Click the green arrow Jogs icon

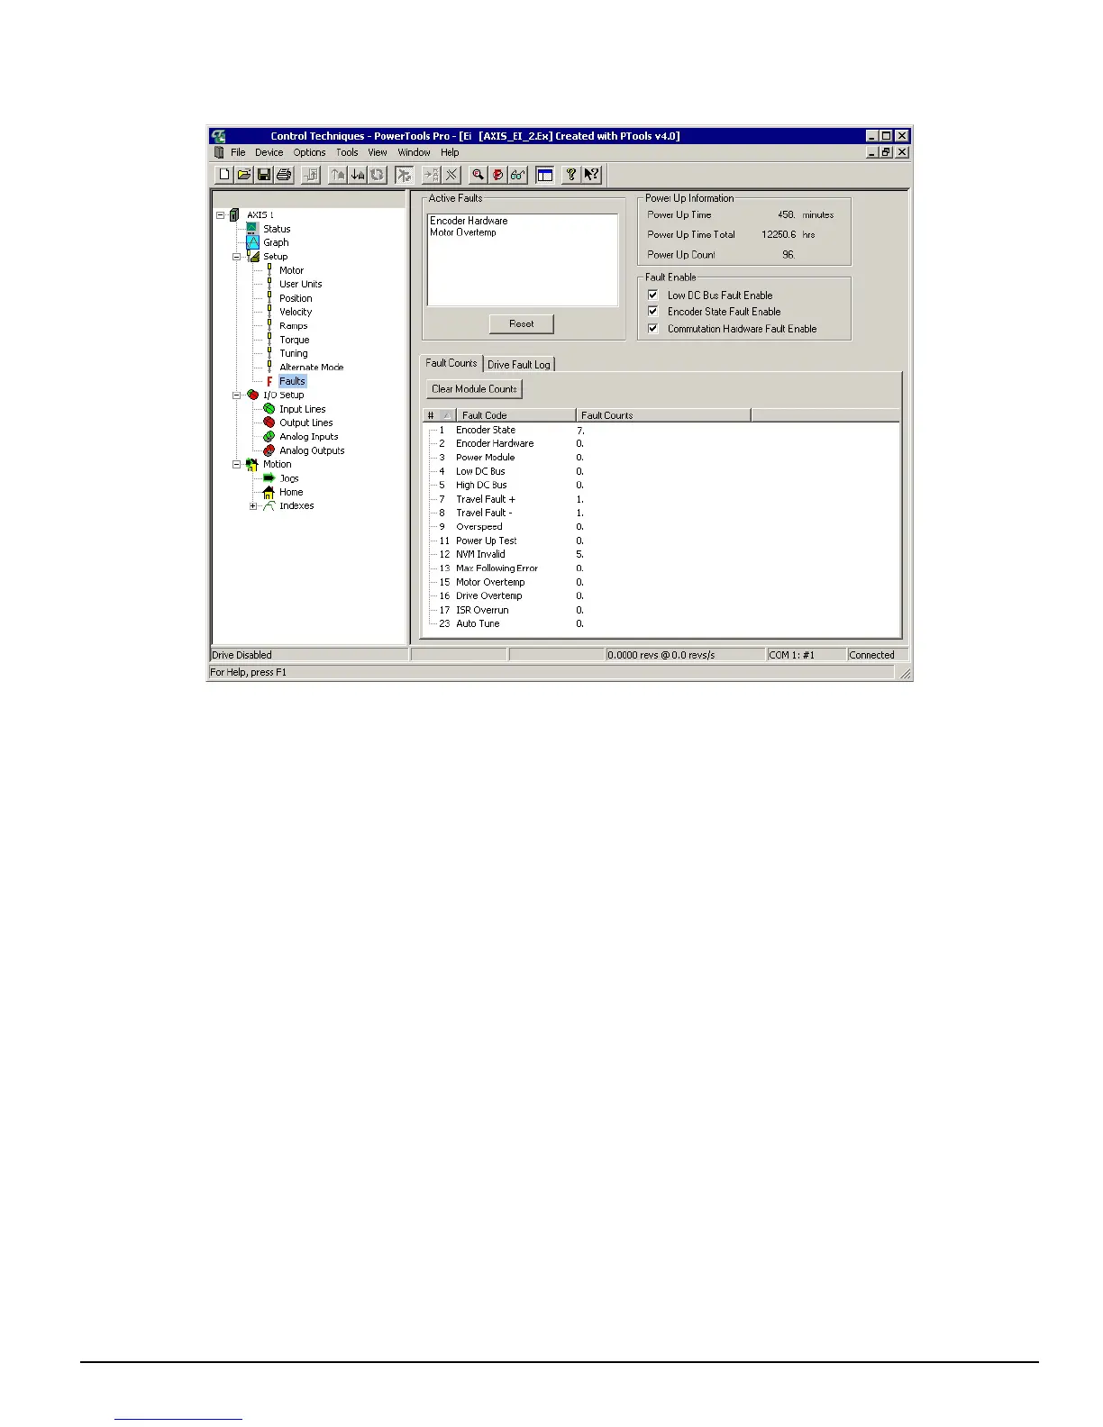tap(269, 478)
